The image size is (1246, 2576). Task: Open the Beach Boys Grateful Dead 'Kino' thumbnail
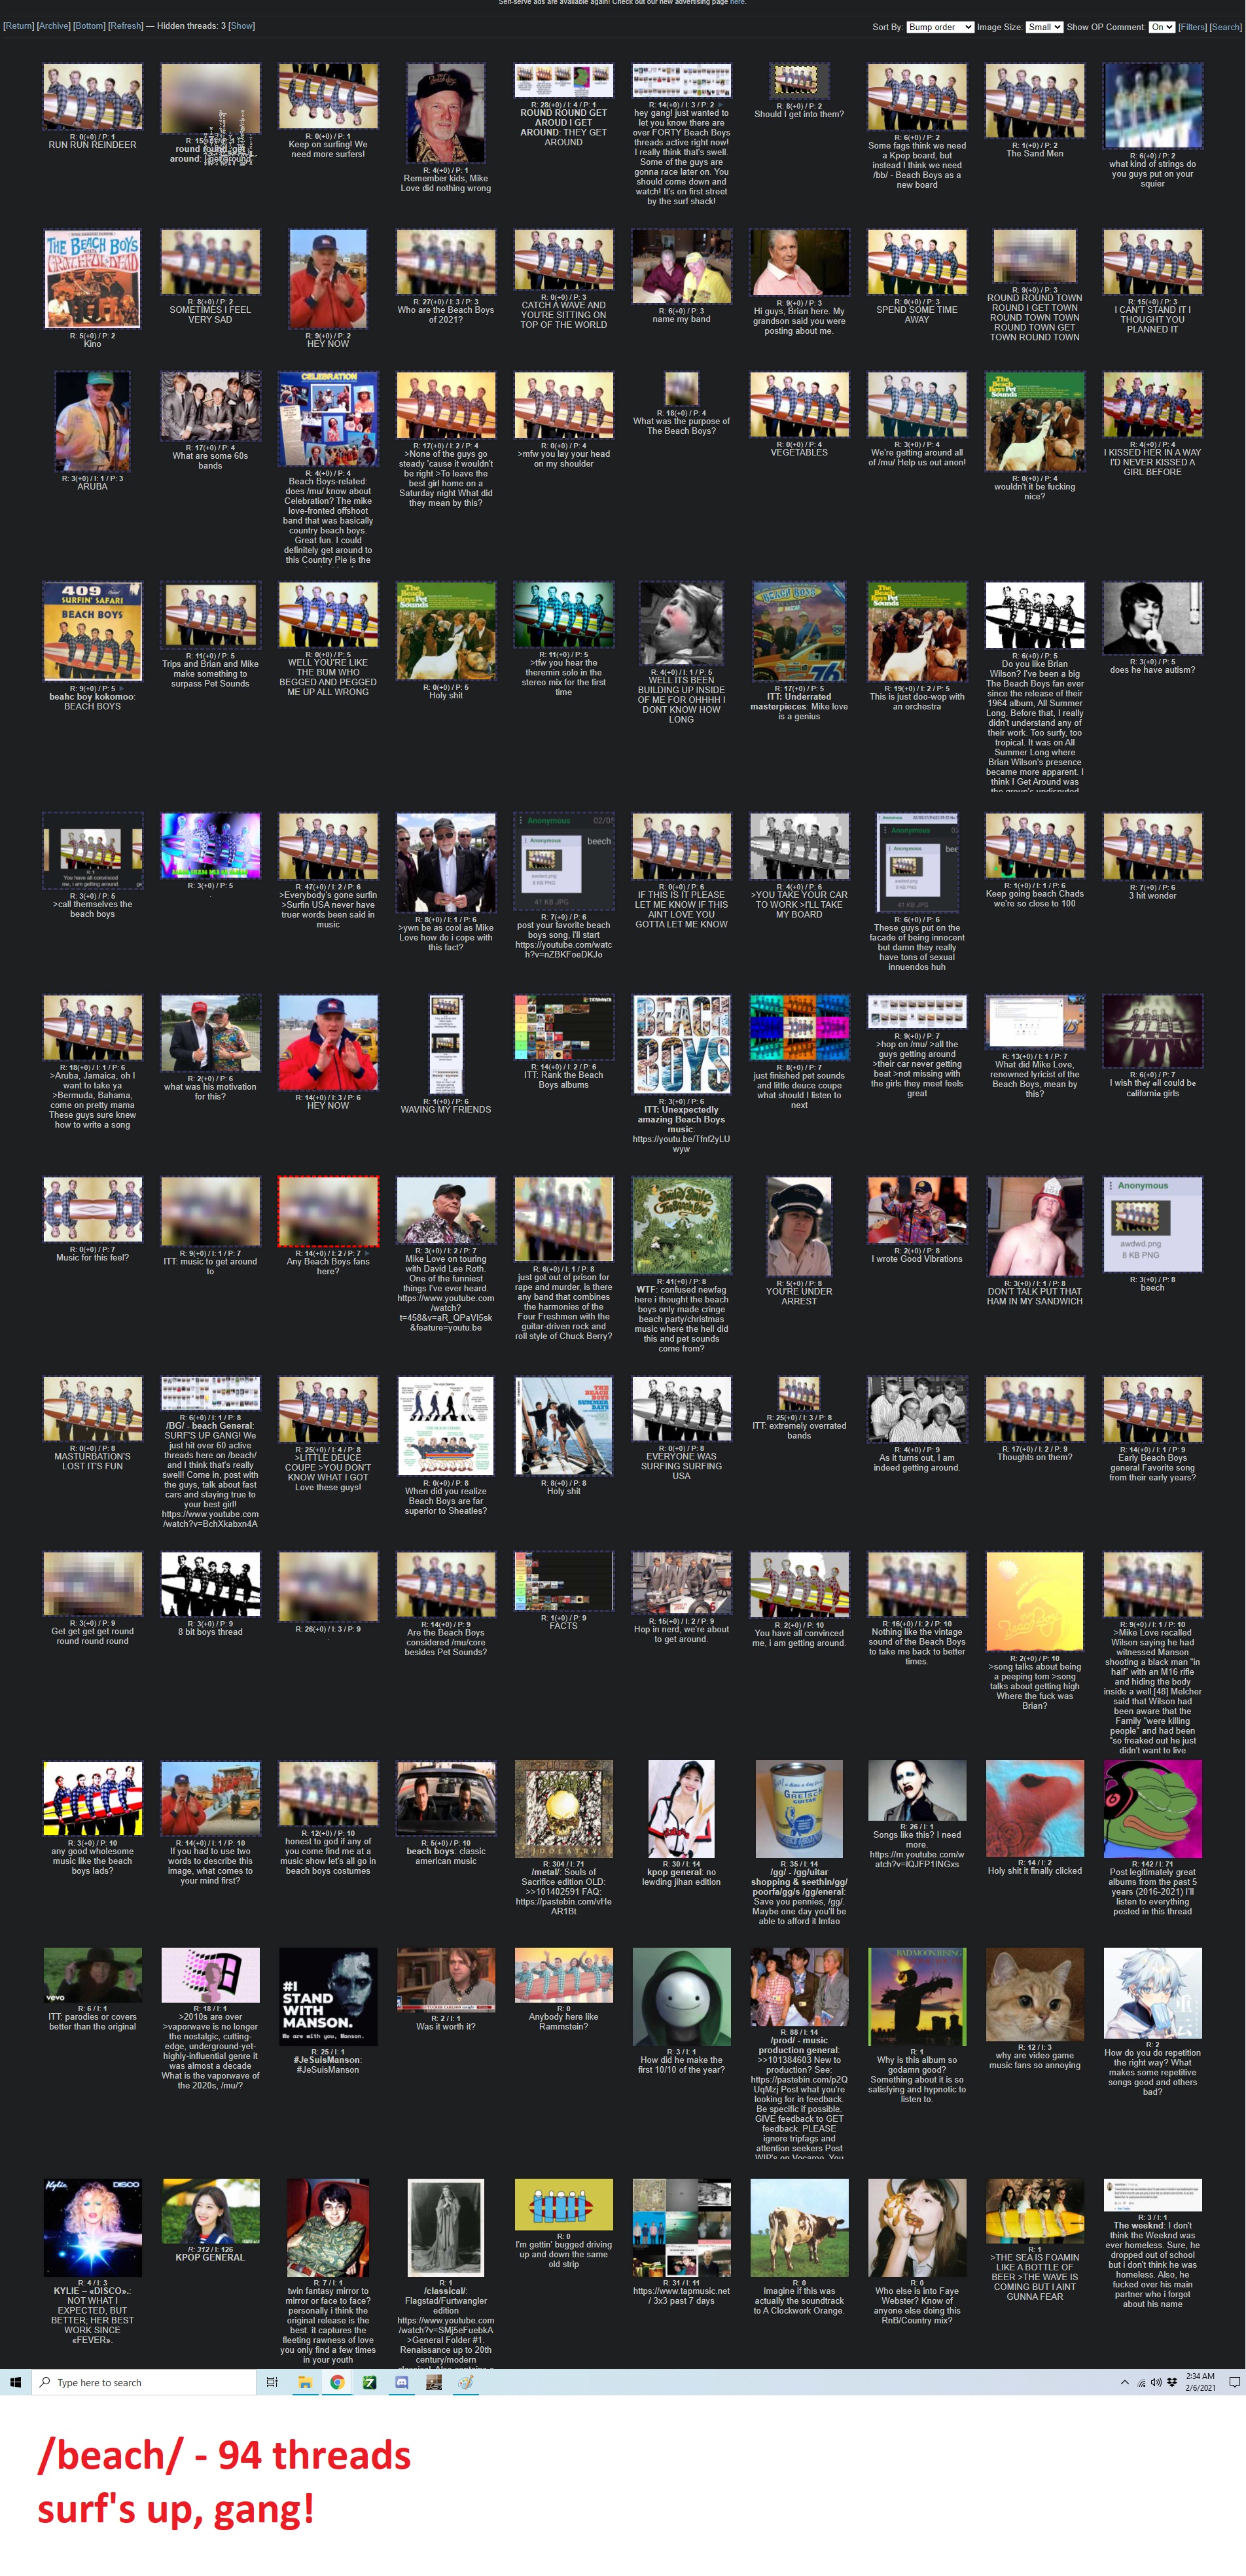(92, 278)
